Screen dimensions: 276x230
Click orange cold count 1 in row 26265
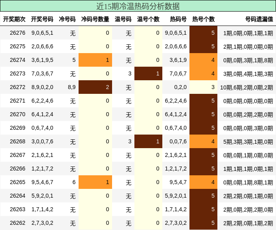pyautogui.click(x=95, y=182)
